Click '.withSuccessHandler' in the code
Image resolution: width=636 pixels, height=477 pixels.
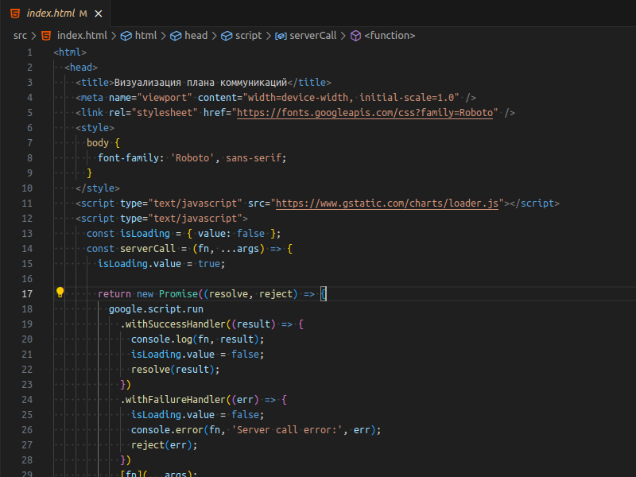click(173, 324)
